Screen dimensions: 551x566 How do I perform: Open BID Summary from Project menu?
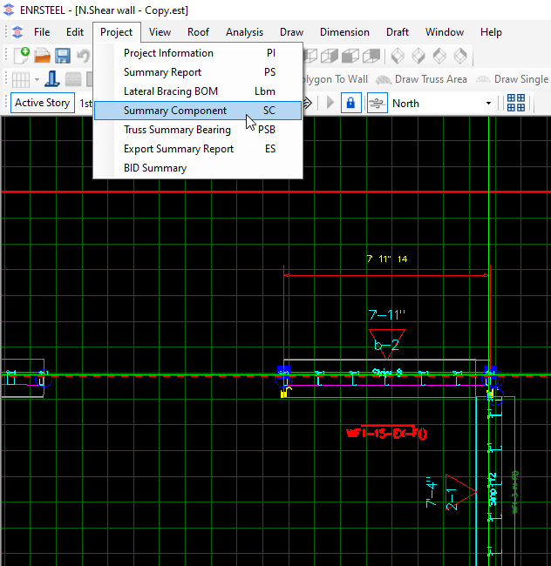(155, 168)
